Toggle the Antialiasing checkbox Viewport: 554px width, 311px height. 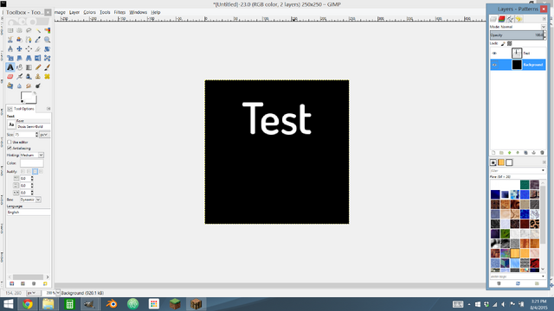click(x=10, y=148)
